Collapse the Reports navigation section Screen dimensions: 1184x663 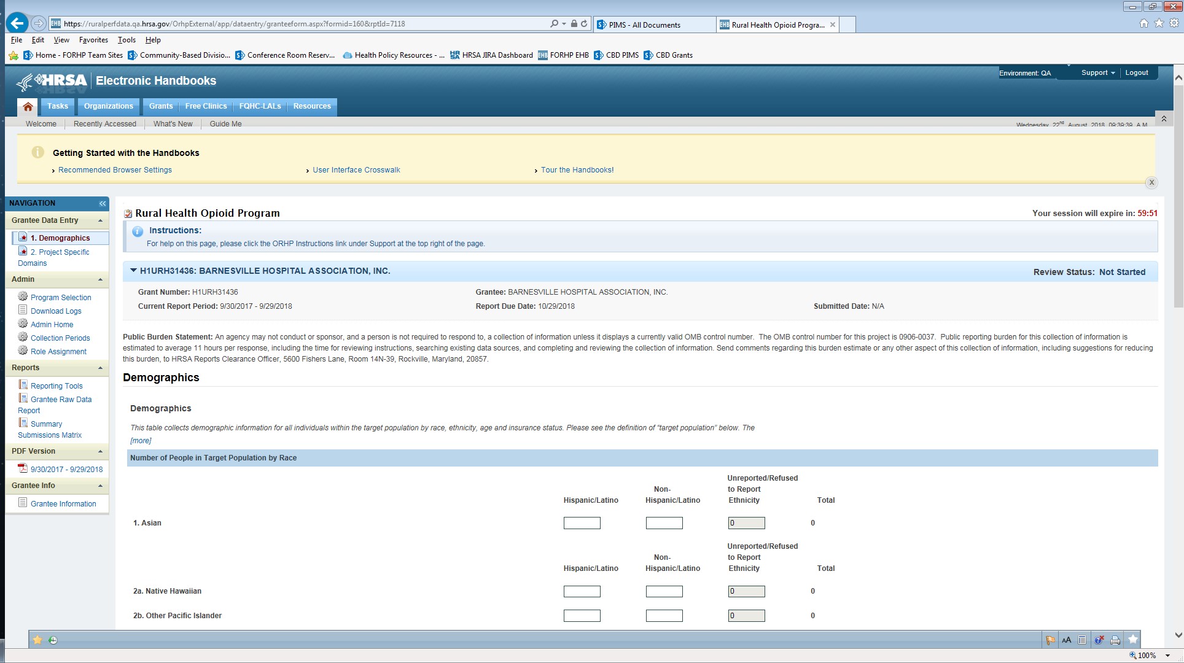tap(100, 368)
